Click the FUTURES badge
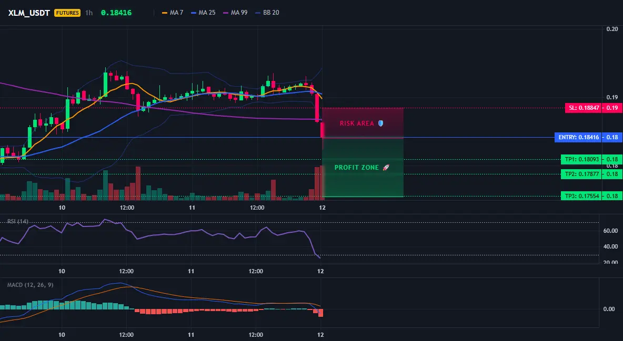 click(x=67, y=13)
